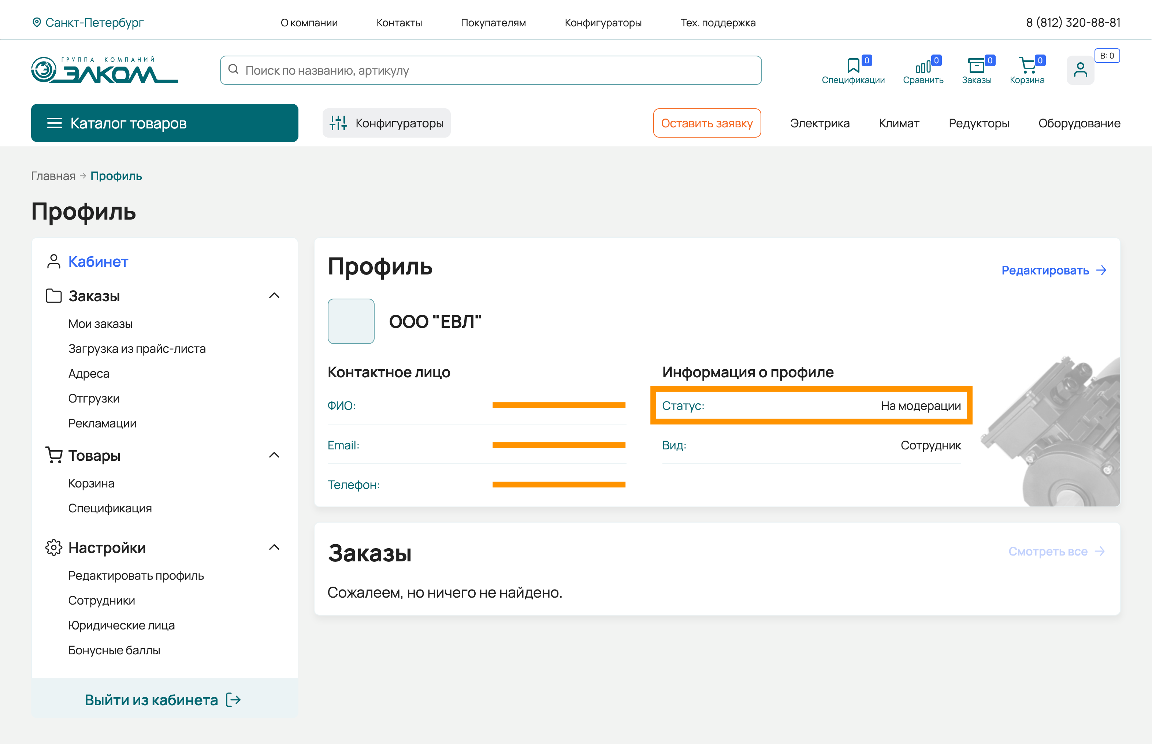1152x744 pixels.
Task: Open the Спецификации bookmark icon
Action: click(853, 65)
